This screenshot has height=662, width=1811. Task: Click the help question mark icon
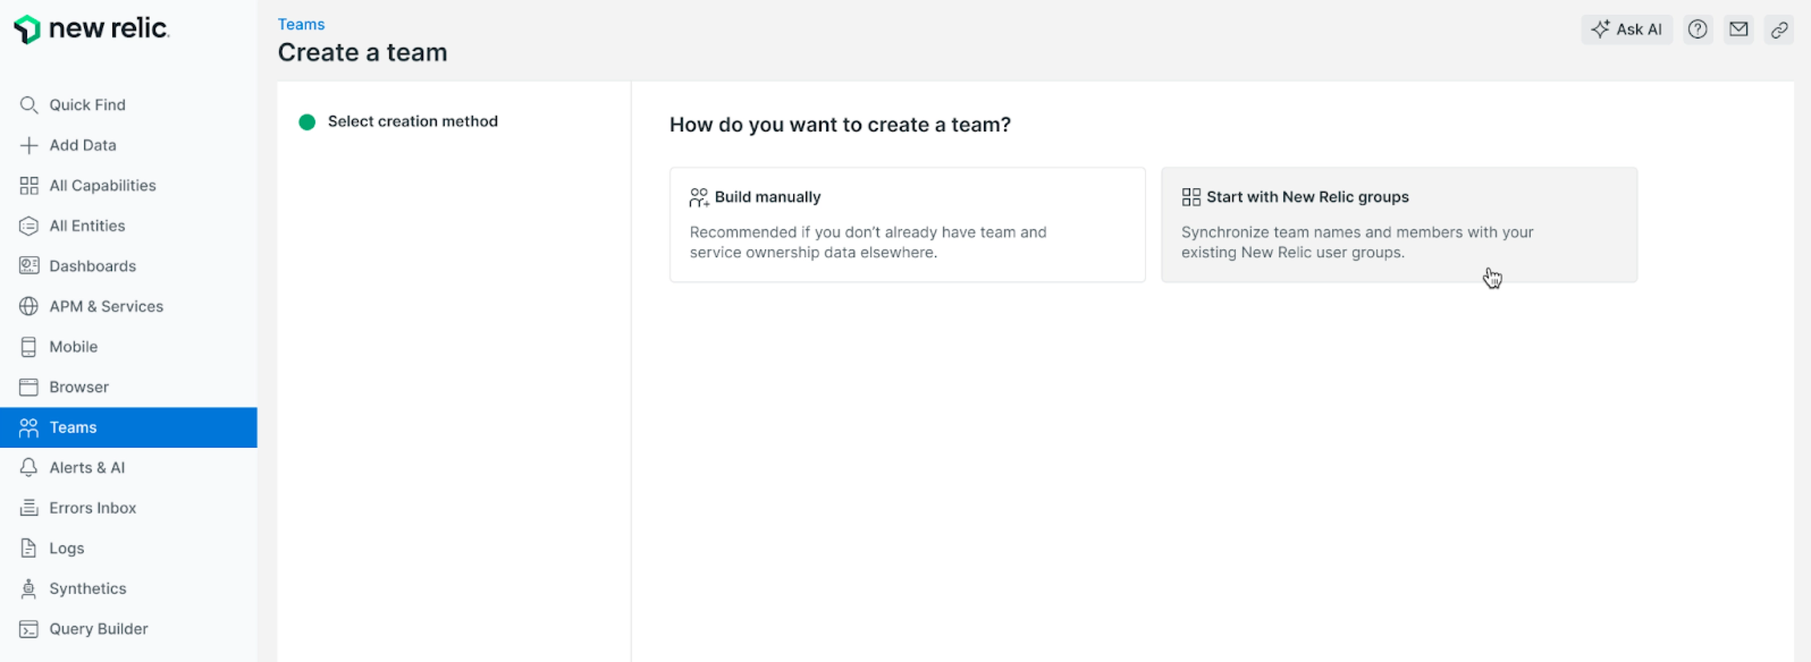point(1697,29)
